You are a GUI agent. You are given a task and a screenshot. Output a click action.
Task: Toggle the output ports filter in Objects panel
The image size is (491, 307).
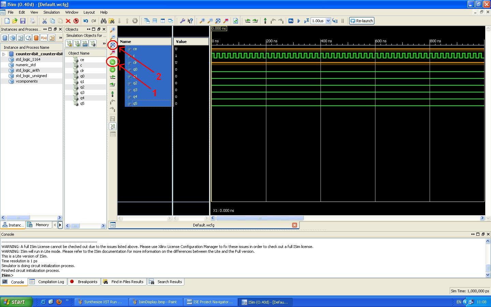tap(77, 44)
